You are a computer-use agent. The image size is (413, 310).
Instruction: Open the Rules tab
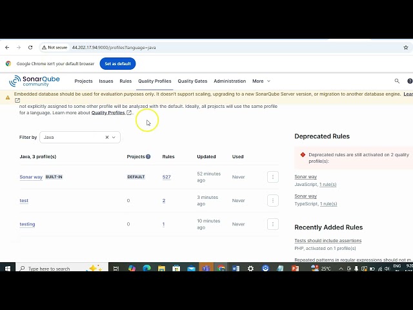(125, 81)
